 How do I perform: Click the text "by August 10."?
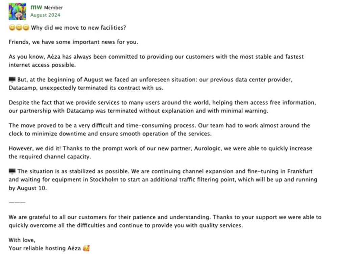coord(28,188)
